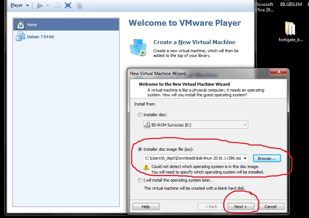Open the power options dropdown arrow

[x=48, y=6]
